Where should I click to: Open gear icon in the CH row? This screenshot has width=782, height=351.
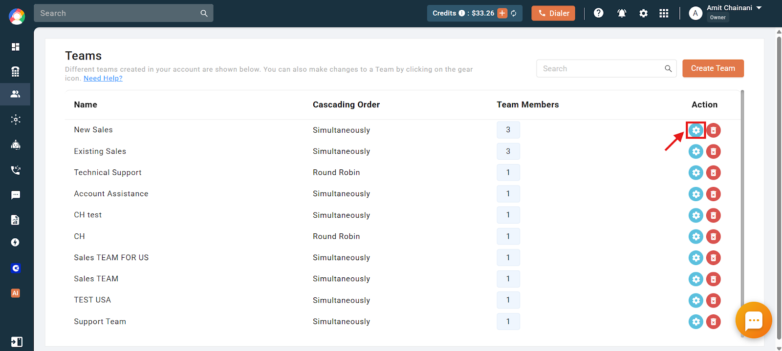pos(696,237)
